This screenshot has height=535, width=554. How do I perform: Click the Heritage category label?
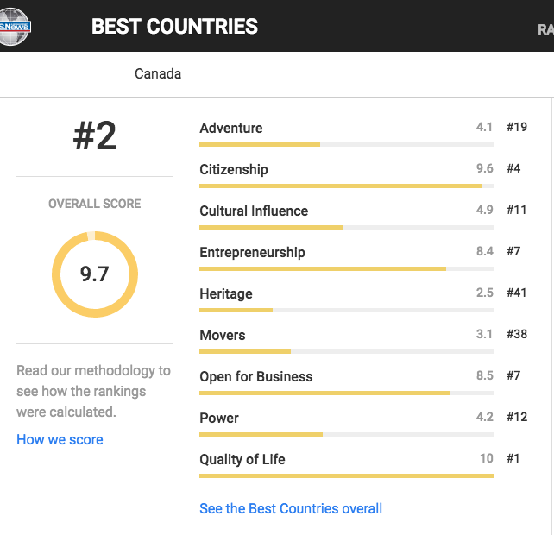point(226,293)
